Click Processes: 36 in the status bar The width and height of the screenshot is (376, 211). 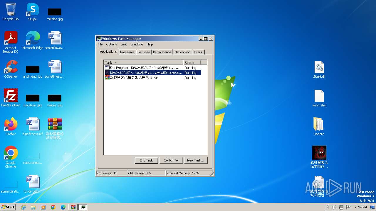coord(112,173)
